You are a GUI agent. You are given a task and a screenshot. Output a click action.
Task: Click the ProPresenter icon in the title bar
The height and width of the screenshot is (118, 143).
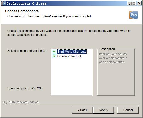tap(4, 3)
